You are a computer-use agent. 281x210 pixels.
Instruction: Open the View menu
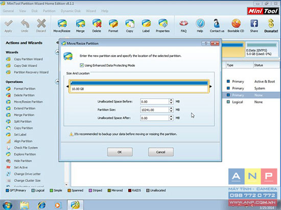coord(22,11)
